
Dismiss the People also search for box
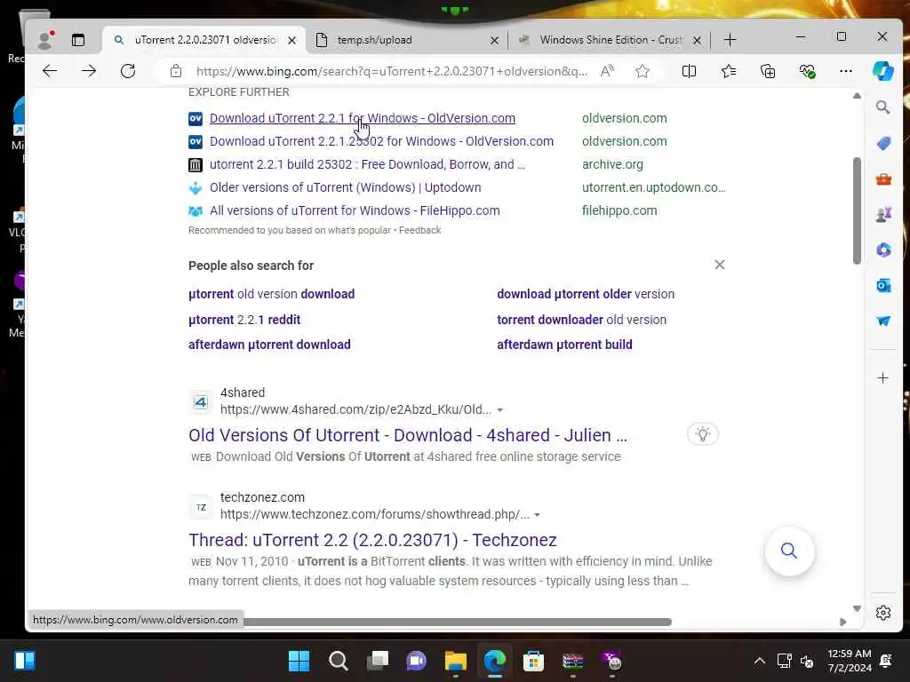pos(719,265)
